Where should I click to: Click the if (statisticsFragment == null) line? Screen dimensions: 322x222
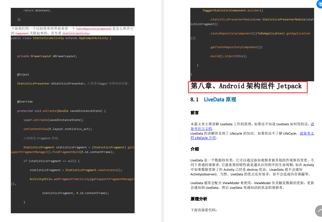point(51,161)
